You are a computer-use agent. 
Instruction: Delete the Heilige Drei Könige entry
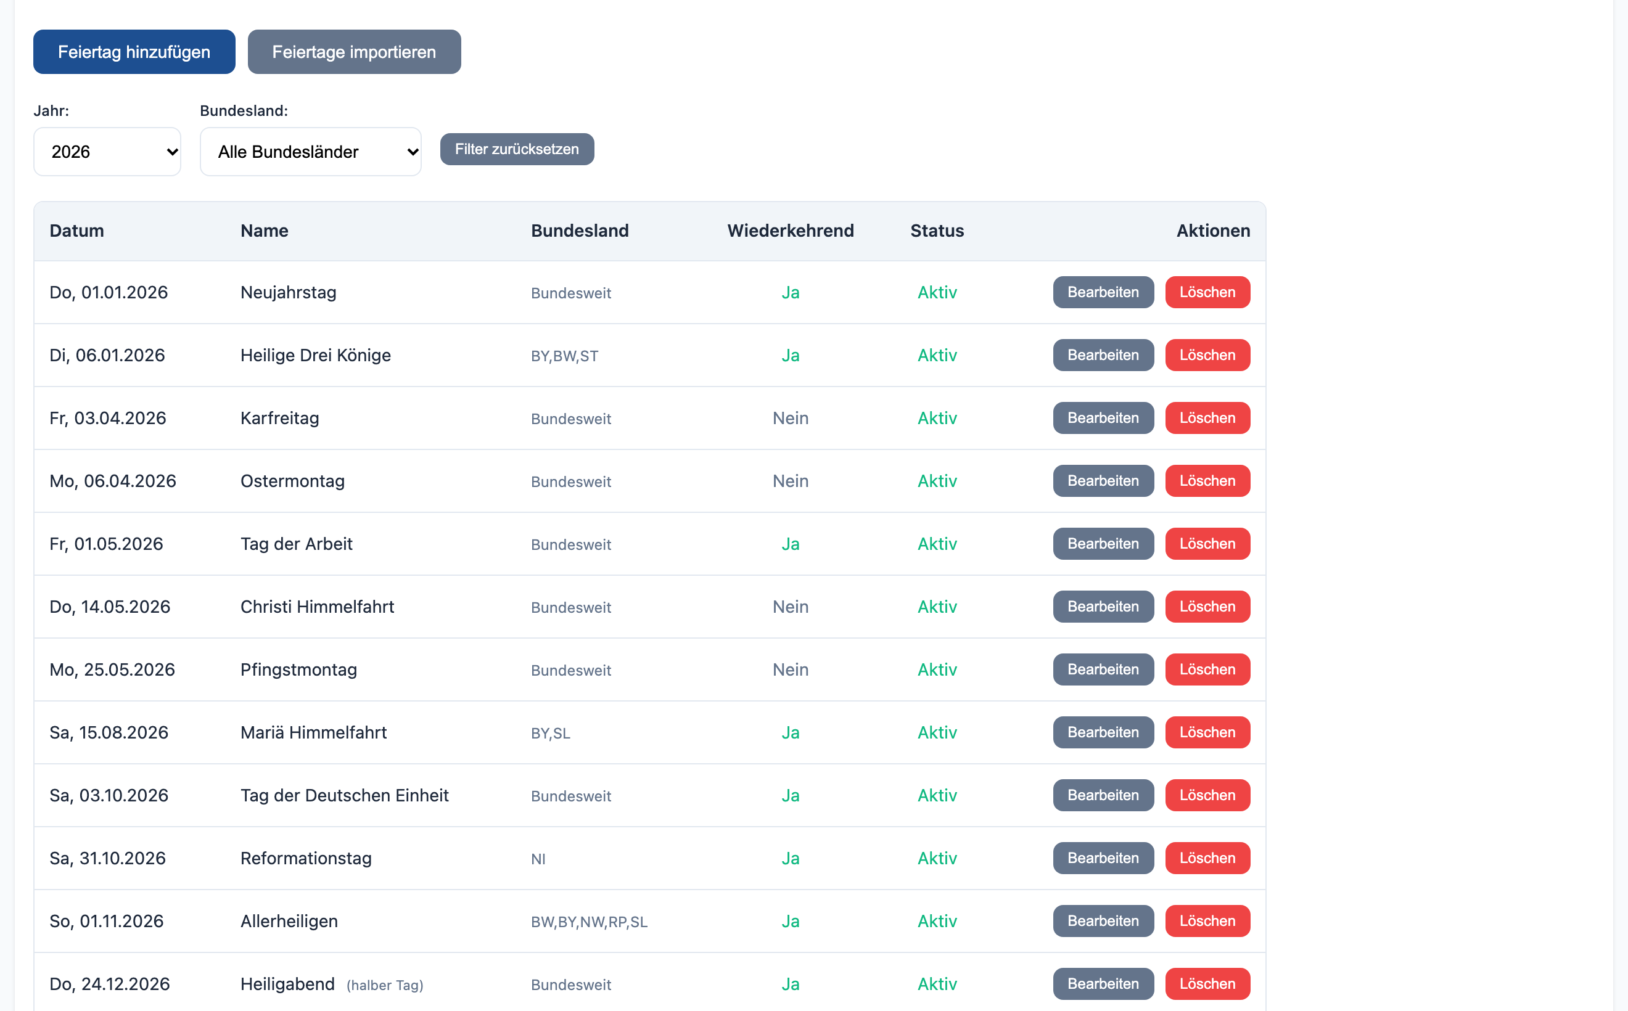click(x=1207, y=355)
